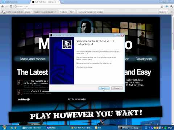Click the Play However You Want banner

[x=86, y=114]
